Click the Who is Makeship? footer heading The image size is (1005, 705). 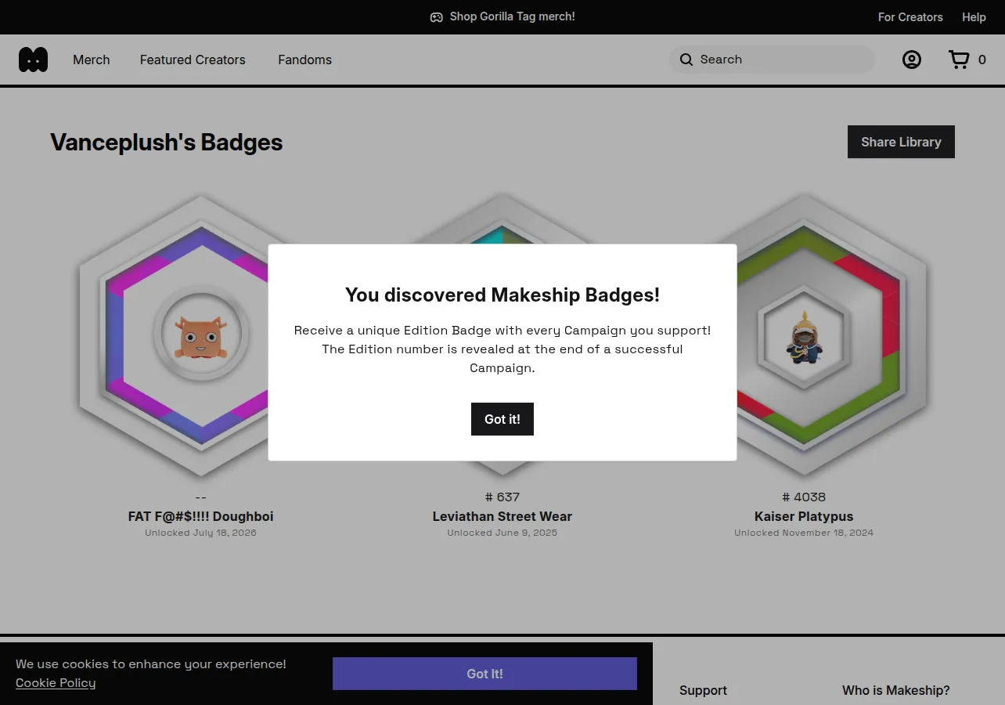pos(896,690)
